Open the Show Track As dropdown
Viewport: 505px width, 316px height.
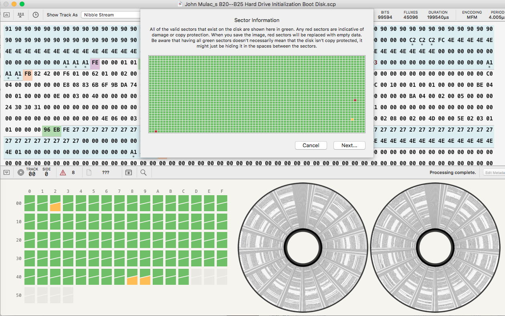tap(110, 15)
